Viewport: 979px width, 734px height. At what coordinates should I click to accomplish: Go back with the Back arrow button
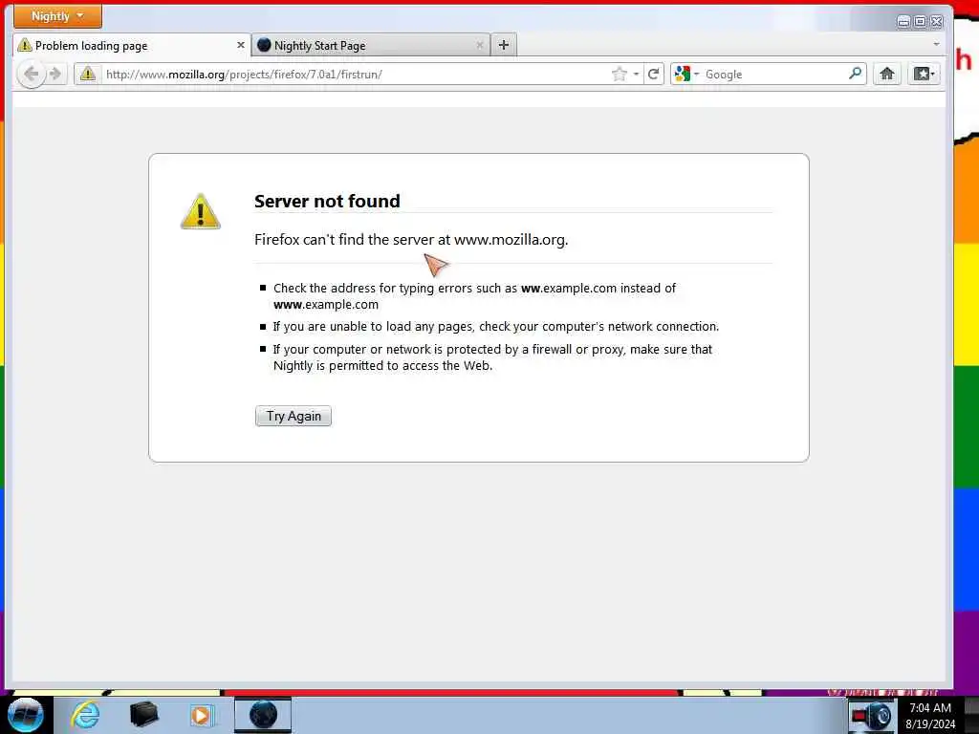coord(31,75)
